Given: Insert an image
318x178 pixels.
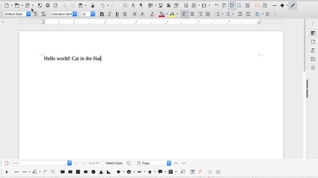Looking at the screenshot, I should tap(161, 5).
